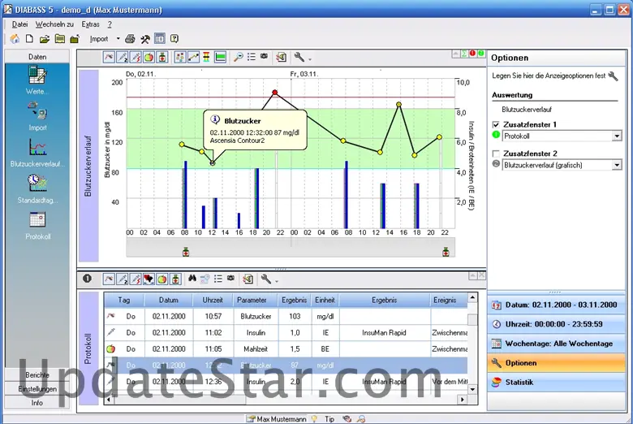Open the Werte data entry icon
The height and width of the screenshot is (424, 633).
[37, 76]
